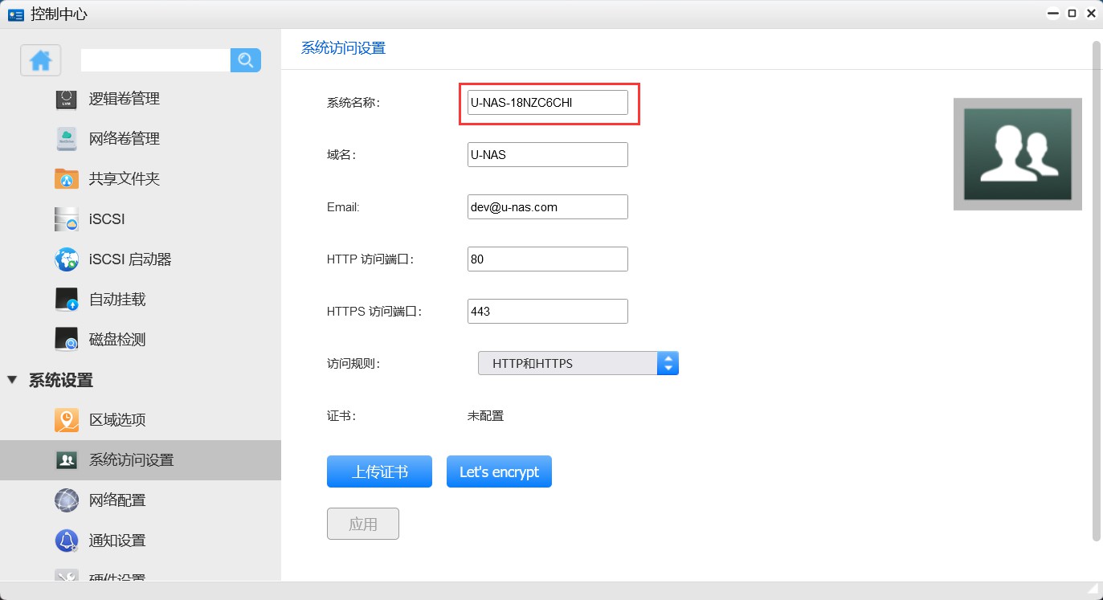Click the 应用 apply button

coord(362,524)
